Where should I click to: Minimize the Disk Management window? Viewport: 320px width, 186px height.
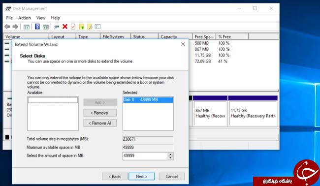coord(239,8)
